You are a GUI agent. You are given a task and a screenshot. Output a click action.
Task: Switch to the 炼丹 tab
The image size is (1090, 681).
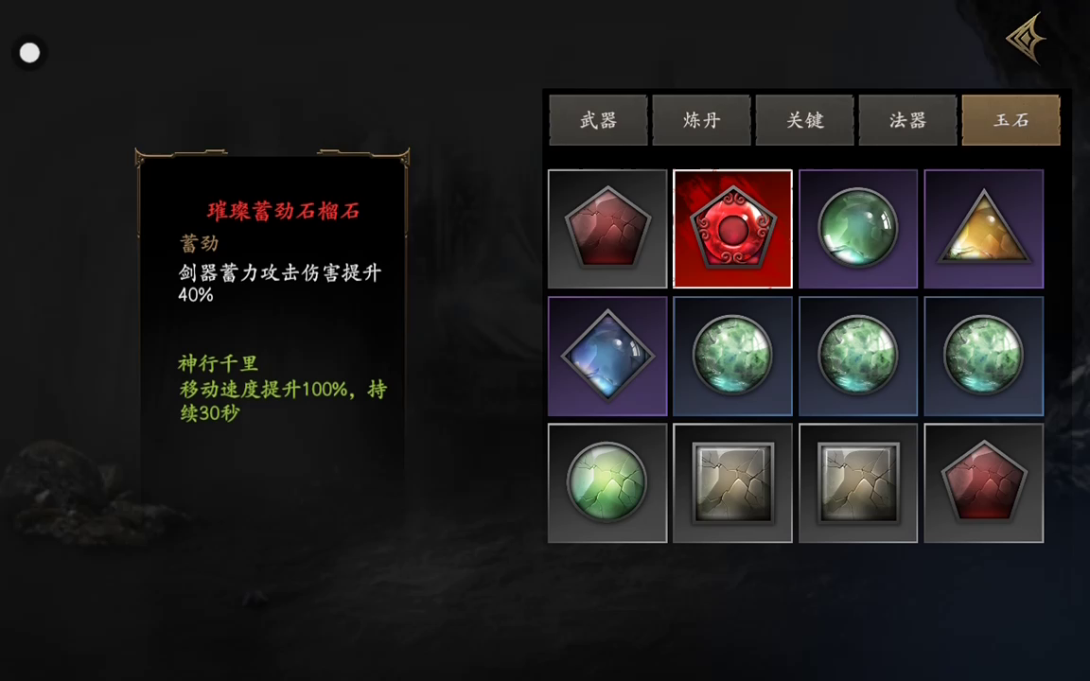point(701,120)
